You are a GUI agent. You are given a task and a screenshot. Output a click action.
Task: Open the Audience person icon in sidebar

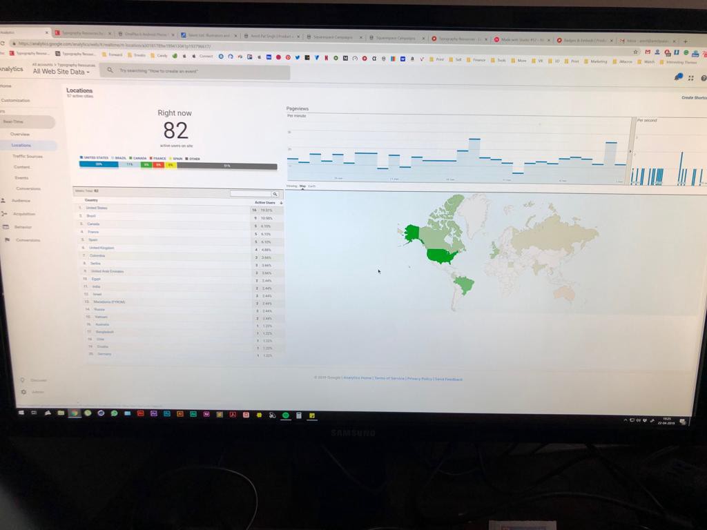click(3, 200)
